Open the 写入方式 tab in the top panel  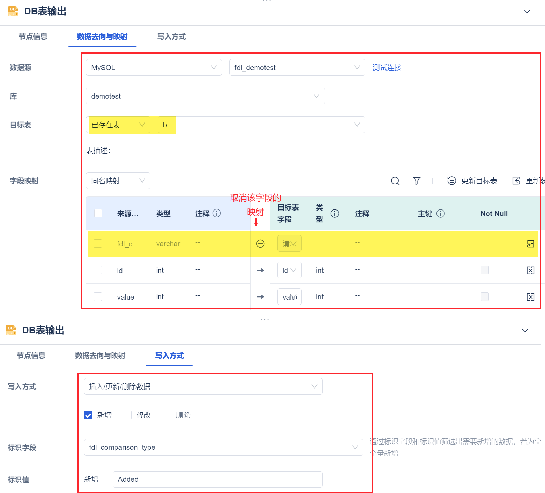click(171, 37)
